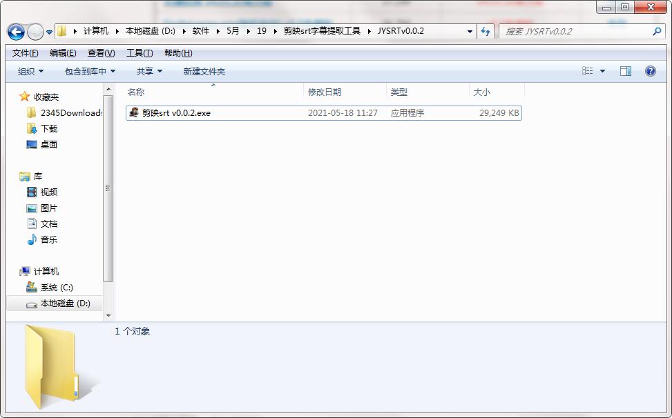The width and height of the screenshot is (672, 418).
Task: Open the 工具(T) menu
Action: click(x=140, y=53)
